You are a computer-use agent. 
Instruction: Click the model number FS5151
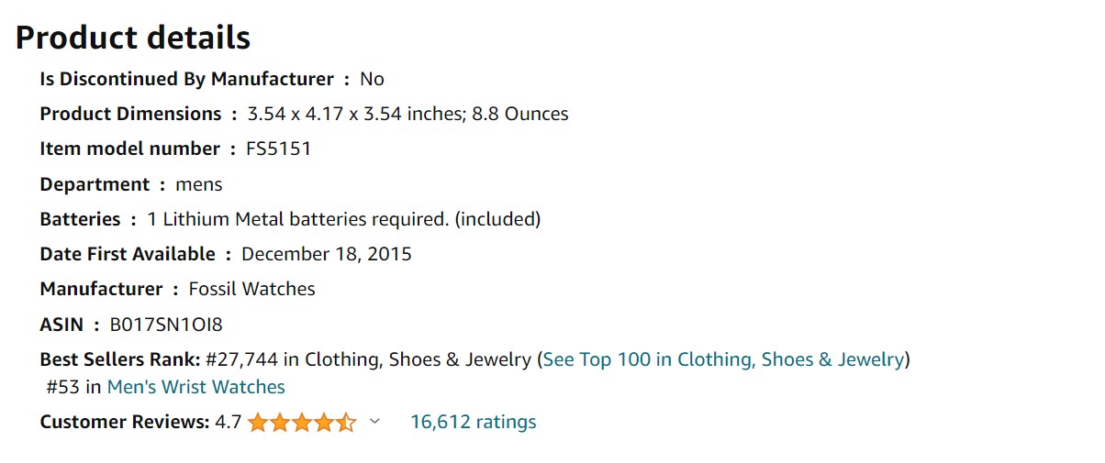coord(279,149)
